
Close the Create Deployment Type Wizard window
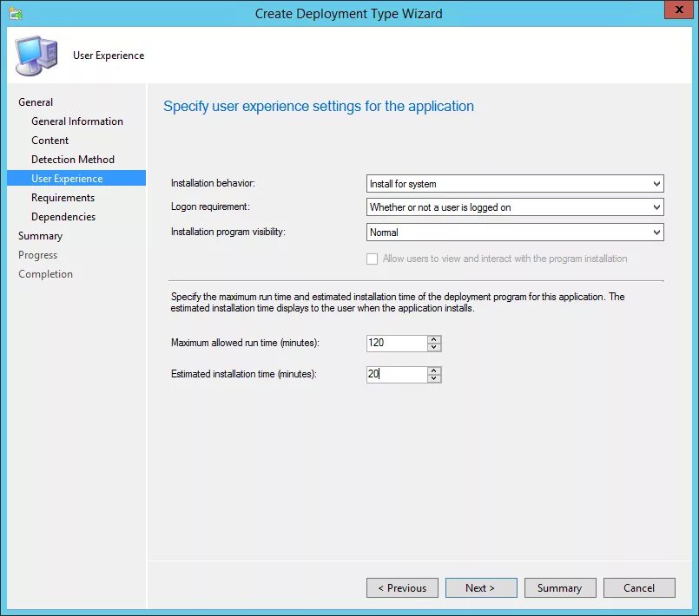(678, 10)
